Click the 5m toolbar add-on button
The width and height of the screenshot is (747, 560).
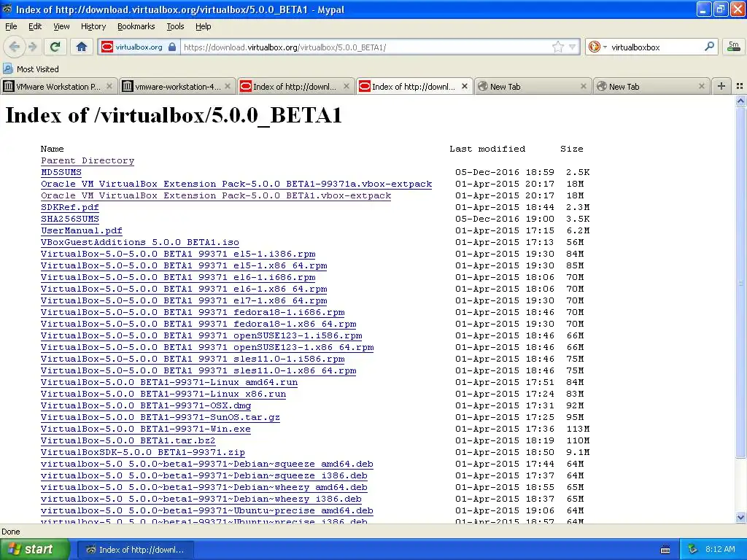tap(734, 47)
